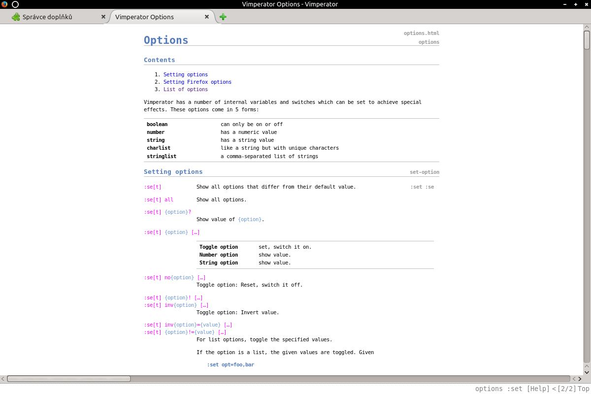Click the :se[t] inv{option}={value} command
Image resolution: width=591 pixels, height=394 pixels.
pyautogui.click(x=188, y=325)
